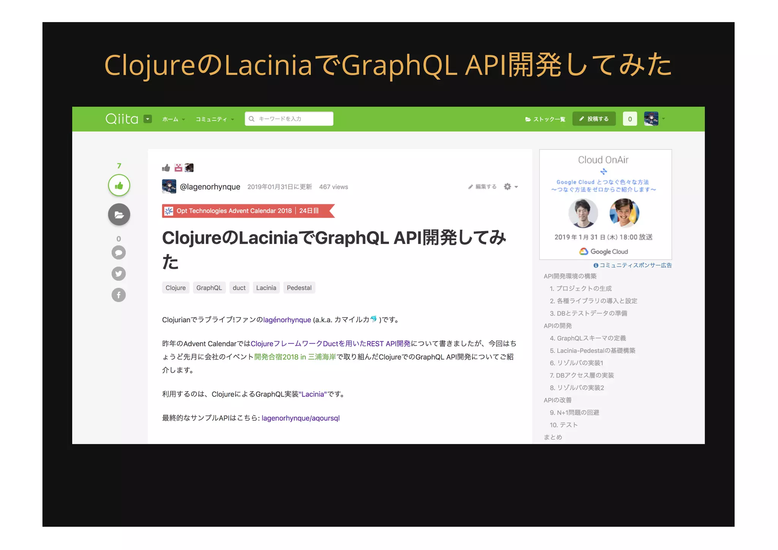Like the article with green thumbs-up button
Viewport: 778px width, 550px height.
point(119,185)
